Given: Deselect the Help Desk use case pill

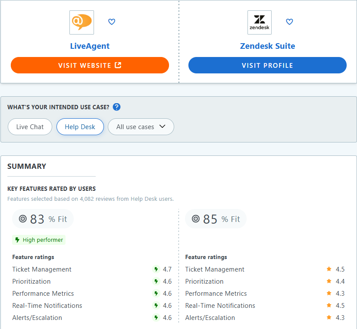Looking at the screenshot, I should pos(80,127).
